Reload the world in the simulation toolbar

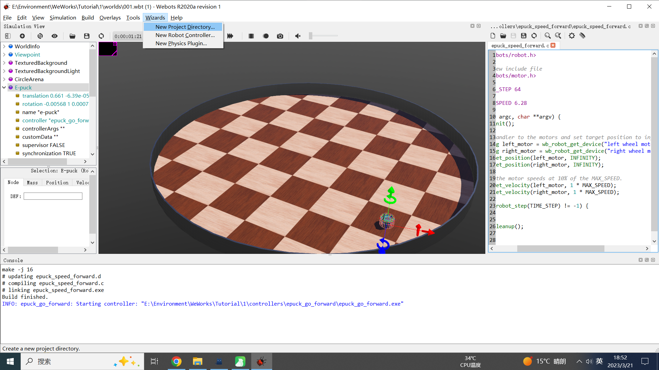tap(101, 36)
